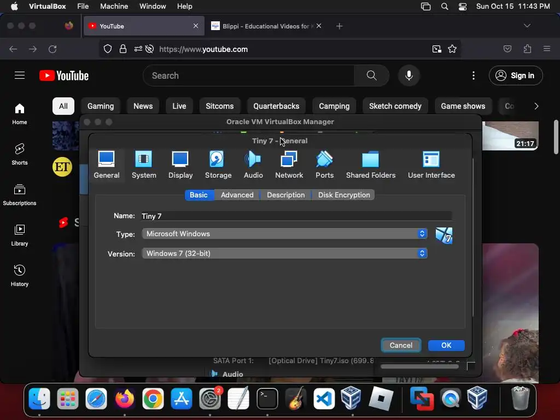The image size is (560, 420).
Task: Open the Shared Folders settings section
Action: pyautogui.click(x=371, y=165)
